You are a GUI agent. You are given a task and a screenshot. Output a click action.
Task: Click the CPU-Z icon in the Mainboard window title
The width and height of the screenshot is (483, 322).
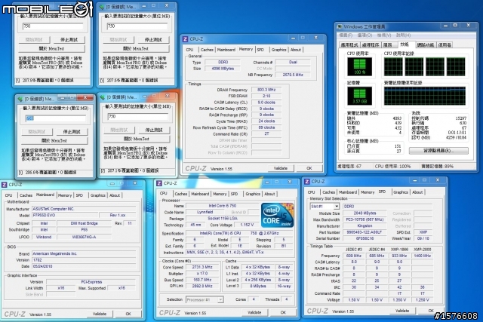pos(4,185)
